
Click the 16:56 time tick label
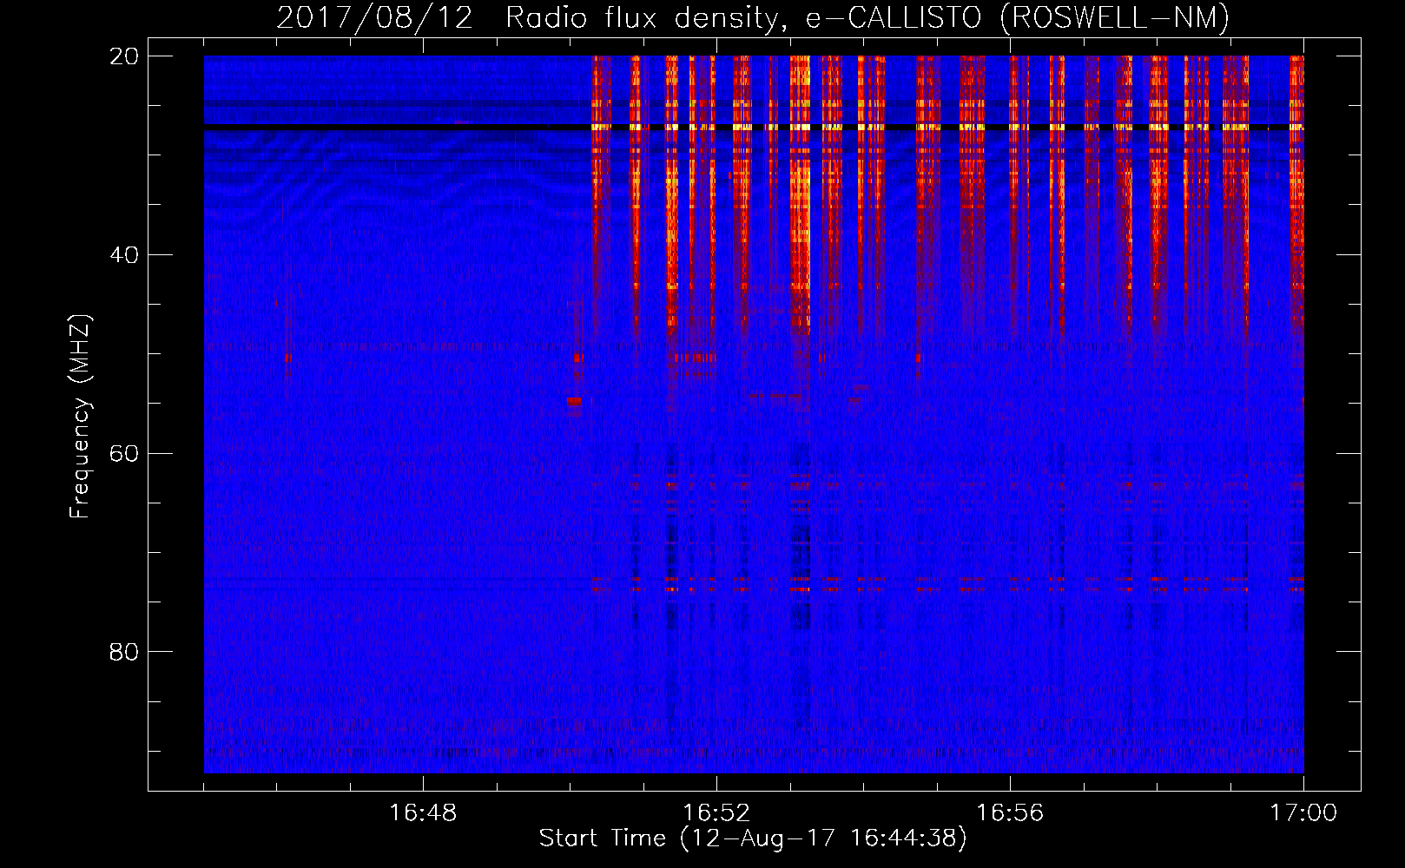(x=1010, y=813)
